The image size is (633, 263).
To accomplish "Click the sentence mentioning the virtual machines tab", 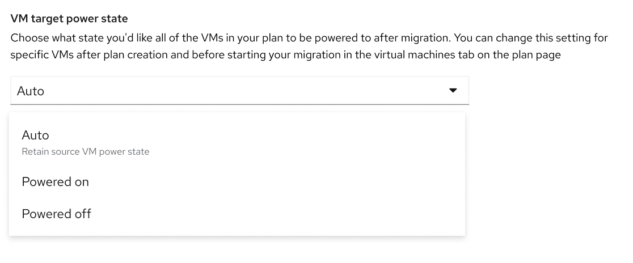I will (285, 56).
